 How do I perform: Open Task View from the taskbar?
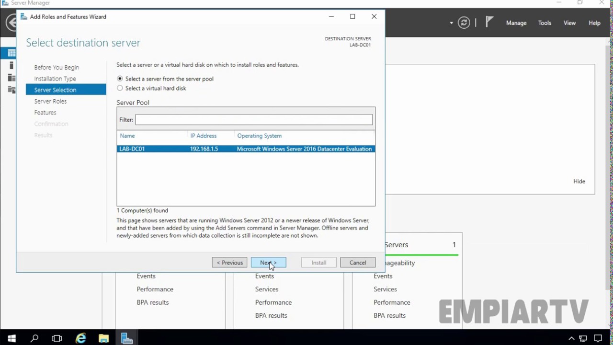(x=57, y=338)
